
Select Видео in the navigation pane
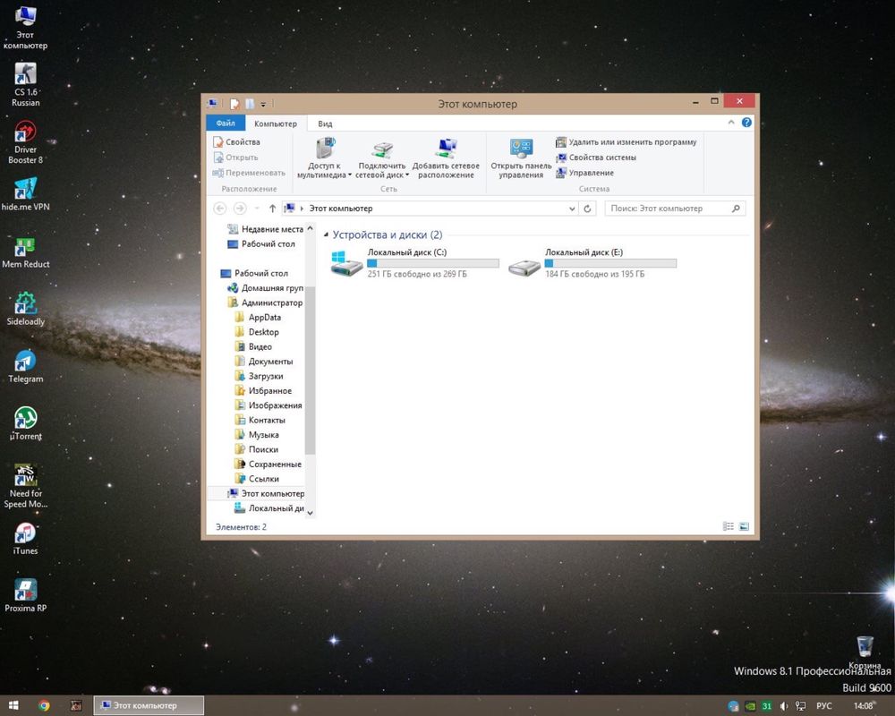pos(253,346)
